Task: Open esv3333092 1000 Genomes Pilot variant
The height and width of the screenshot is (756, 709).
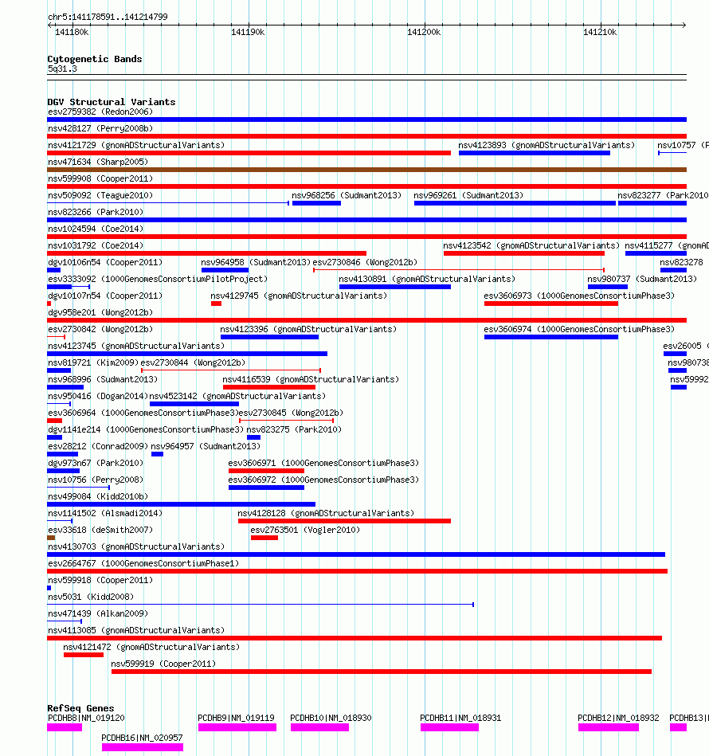Action: pos(158,279)
